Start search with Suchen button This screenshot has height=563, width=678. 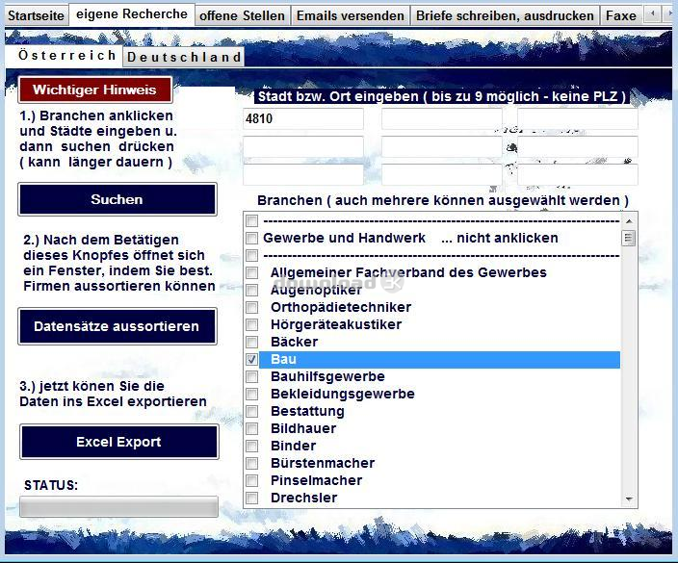(x=117, y=199)
